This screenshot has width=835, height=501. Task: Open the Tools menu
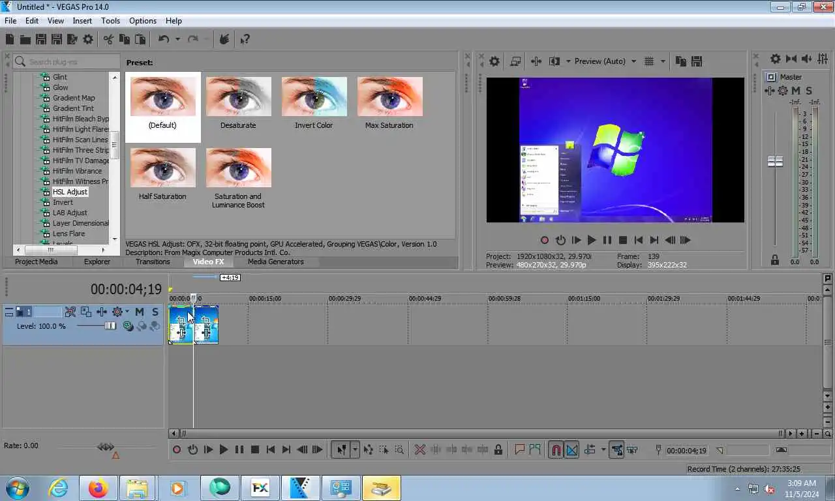(110, 21)
